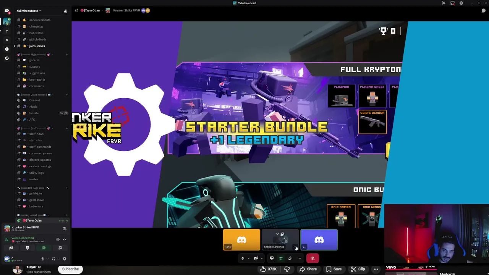The image size is (489, 275).
Task: Open the server labeled 'y' in server list
Action: coord(6,31)
